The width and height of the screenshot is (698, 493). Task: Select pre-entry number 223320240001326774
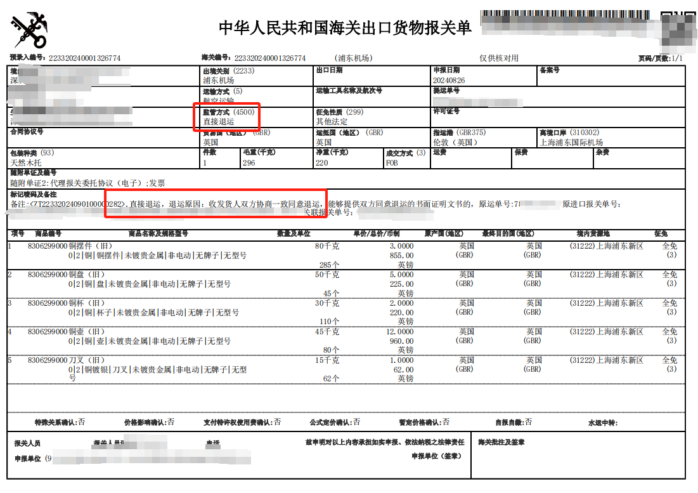(x=84, y=58)
